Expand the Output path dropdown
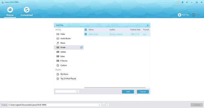204x108 pixels. coord(100,105)
